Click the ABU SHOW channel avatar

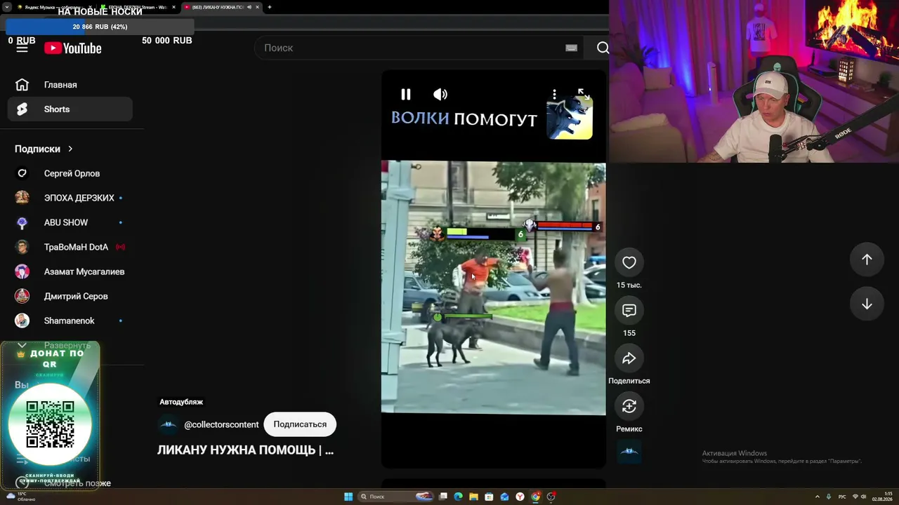(x=22, y=222)
